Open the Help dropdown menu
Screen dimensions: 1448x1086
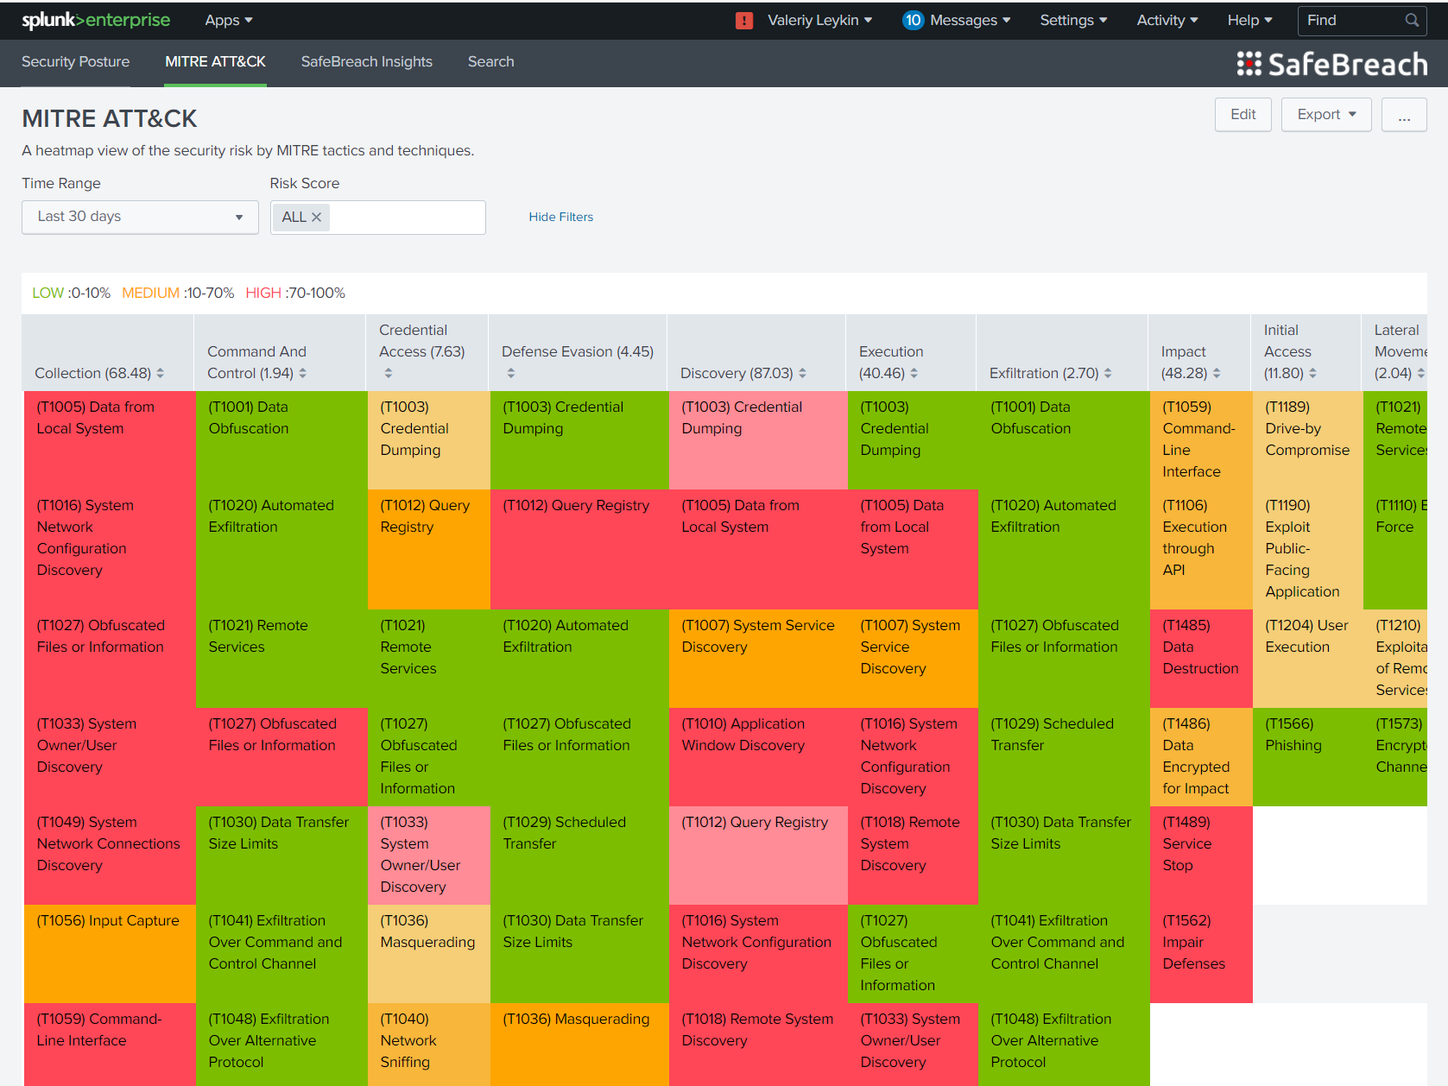[1249, 20]
